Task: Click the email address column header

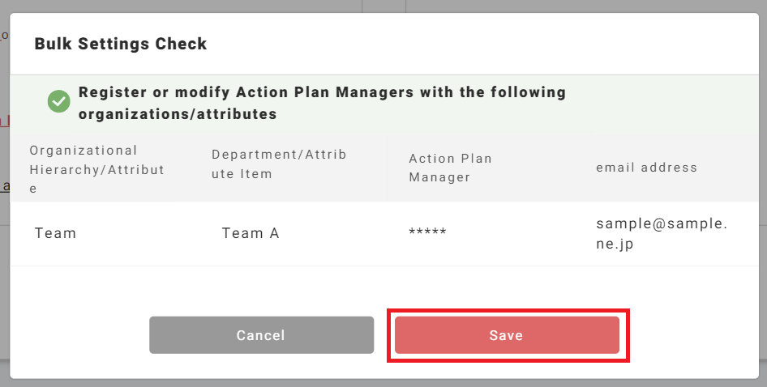Action: click(x=646, y=168)
